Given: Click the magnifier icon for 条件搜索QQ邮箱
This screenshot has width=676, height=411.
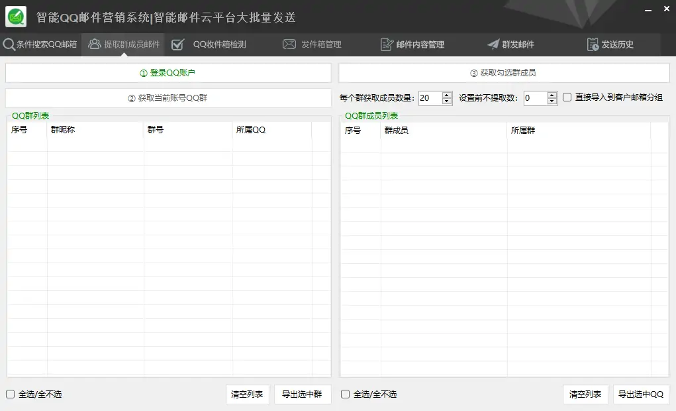Looking at the screenshot, I should tap(9, 44).
